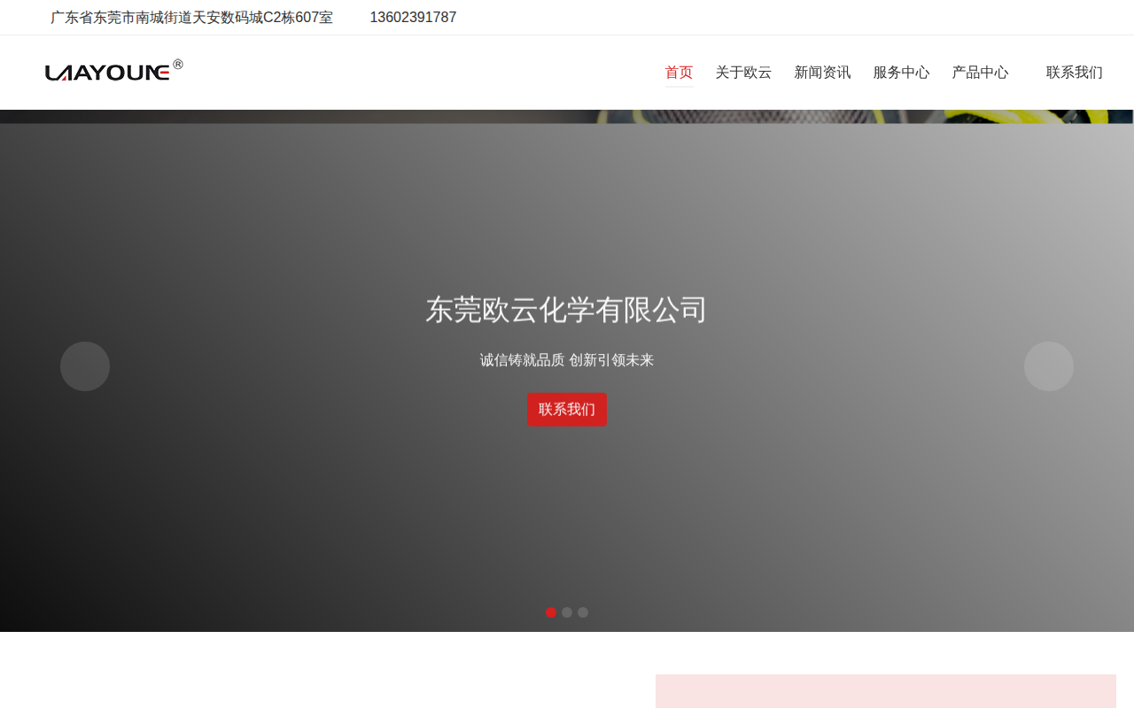Click the UAYOUNG logo in the header
1134x708 pixels.
(x=114, y=71)
